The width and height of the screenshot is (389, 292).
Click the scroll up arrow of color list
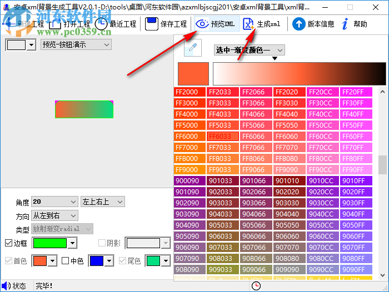pyautogui.click(x=382, y=92)
